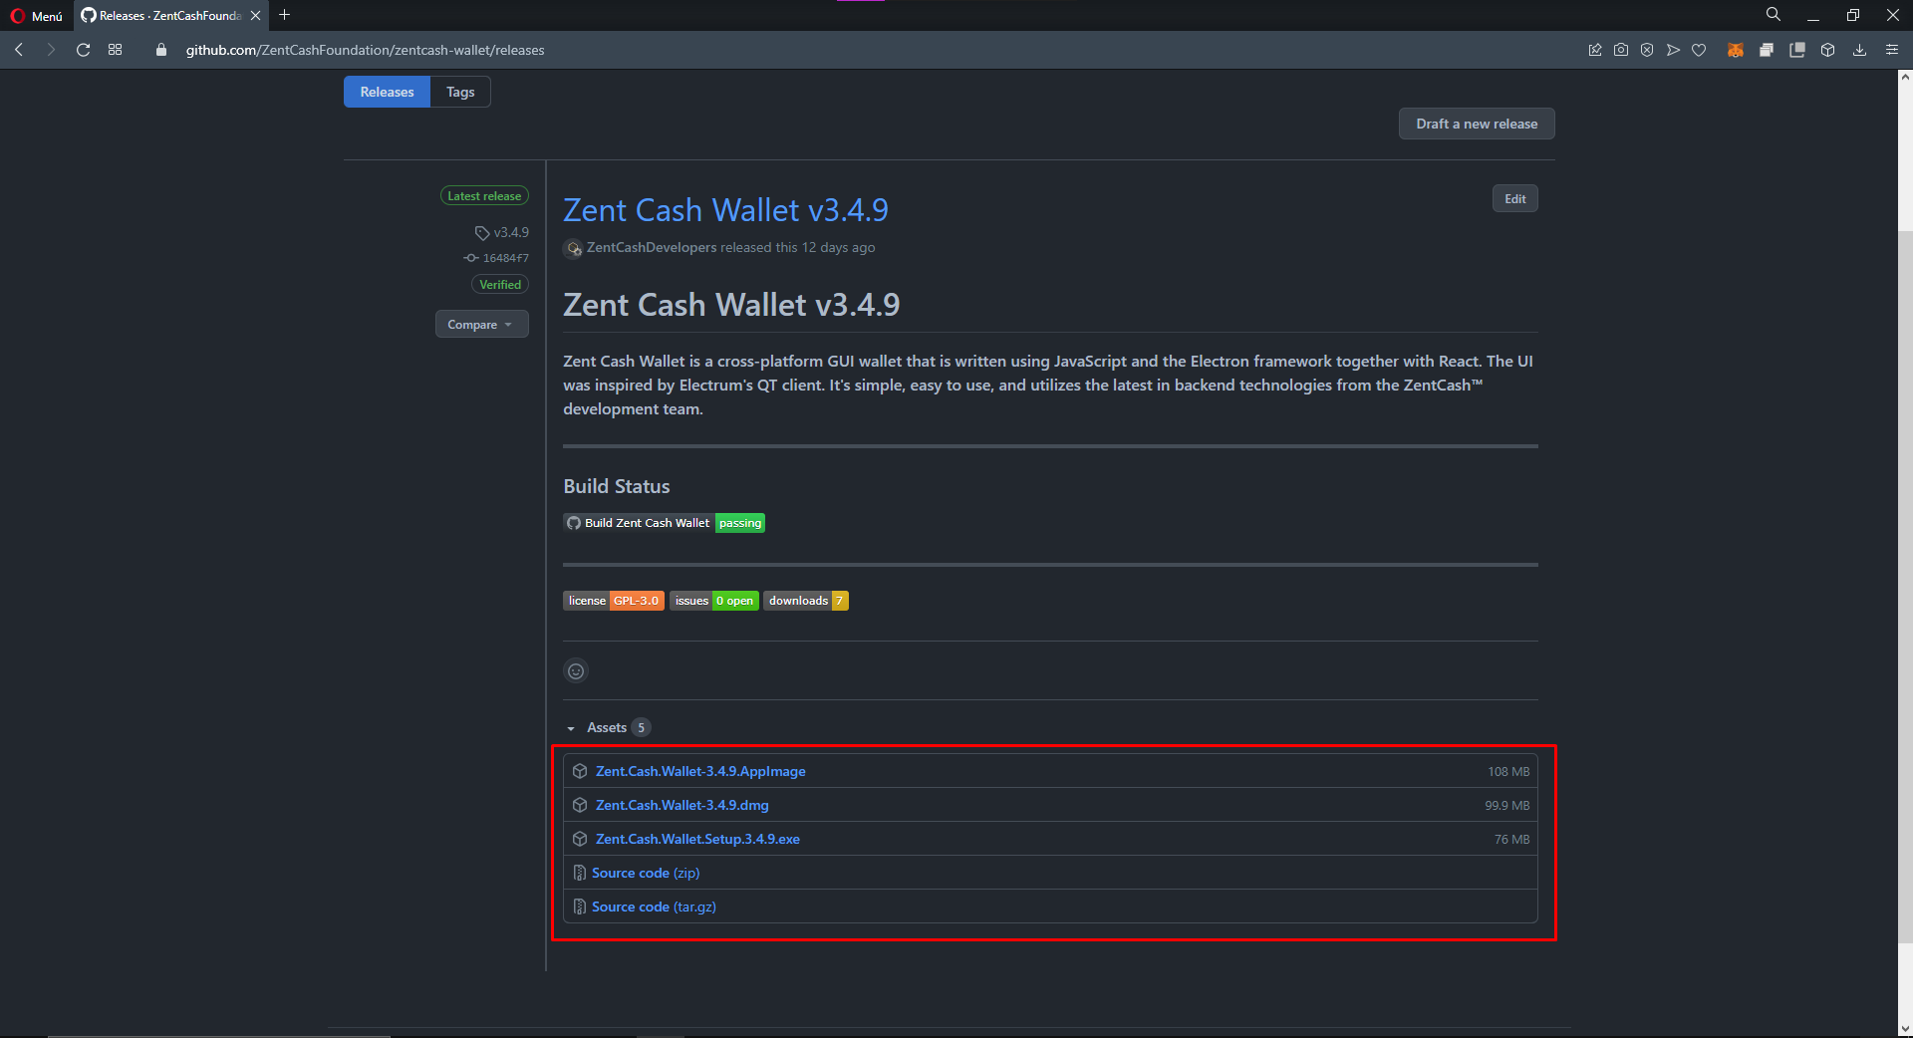The width and height of the screenshot is (1913, 1038).
Task: Reload the current page
Action: [84, 50]
